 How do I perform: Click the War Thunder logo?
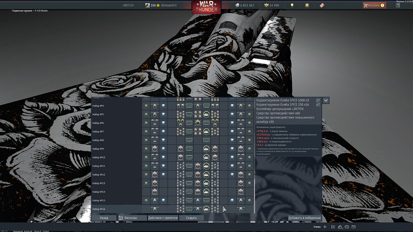click(x=206, y=7)
